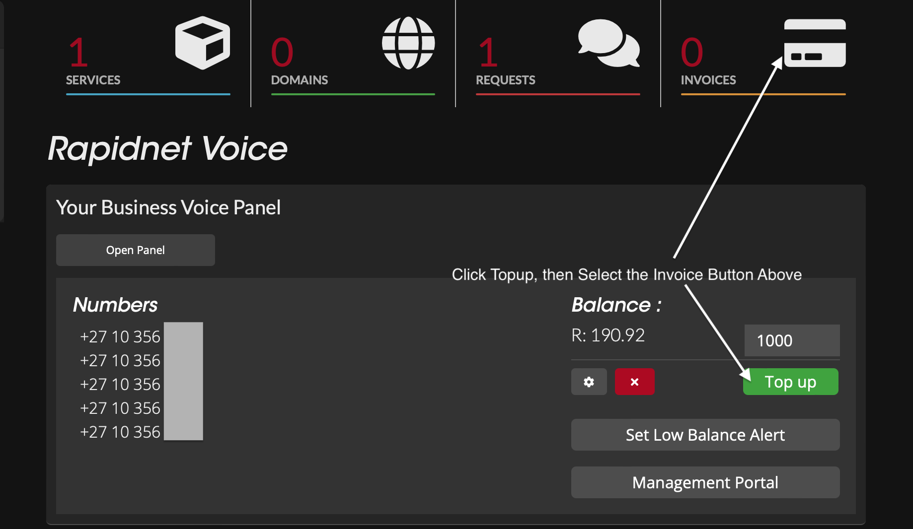Click the red Services count number
The height and width of the screenshot is (529, 913).
pos(78,53)
